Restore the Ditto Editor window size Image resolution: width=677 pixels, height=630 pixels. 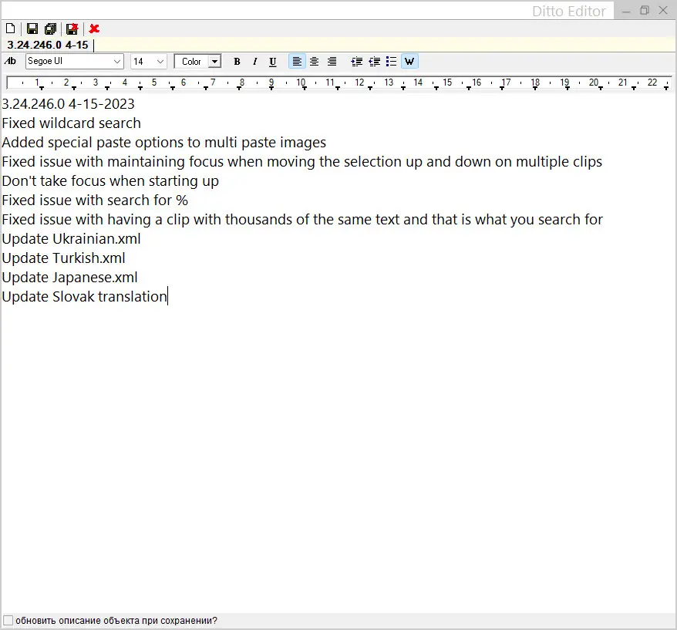coord(645,10)
